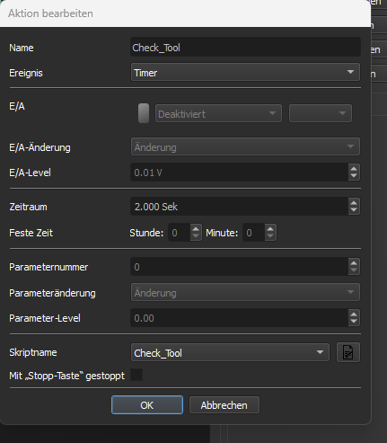The height and width of the screenshot is (443, 387).
Task: Decrease Zeitraum with the down arrow
Action: [x=354, y=210]
